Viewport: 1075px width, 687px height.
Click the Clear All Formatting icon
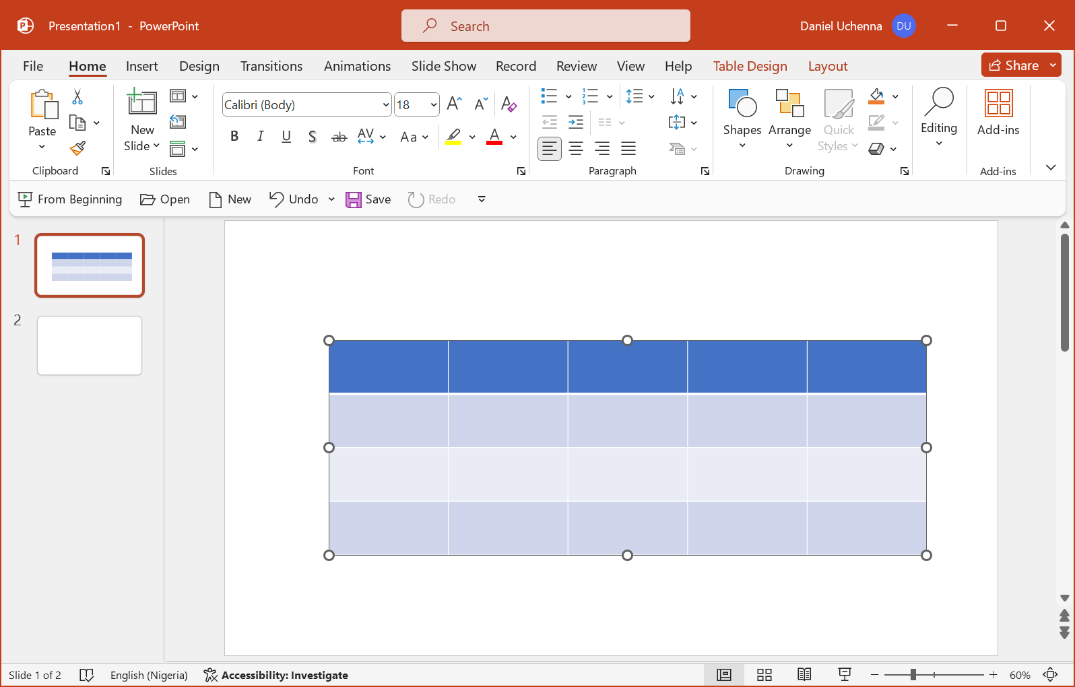509,104
